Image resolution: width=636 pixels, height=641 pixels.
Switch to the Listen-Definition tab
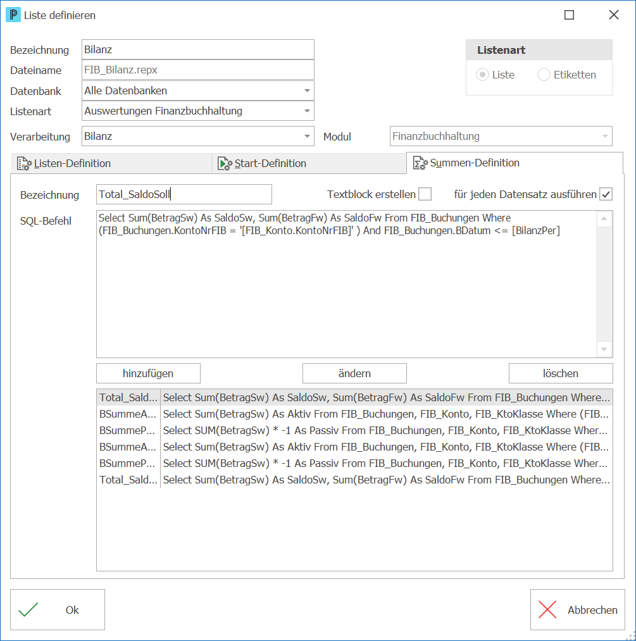111,163
